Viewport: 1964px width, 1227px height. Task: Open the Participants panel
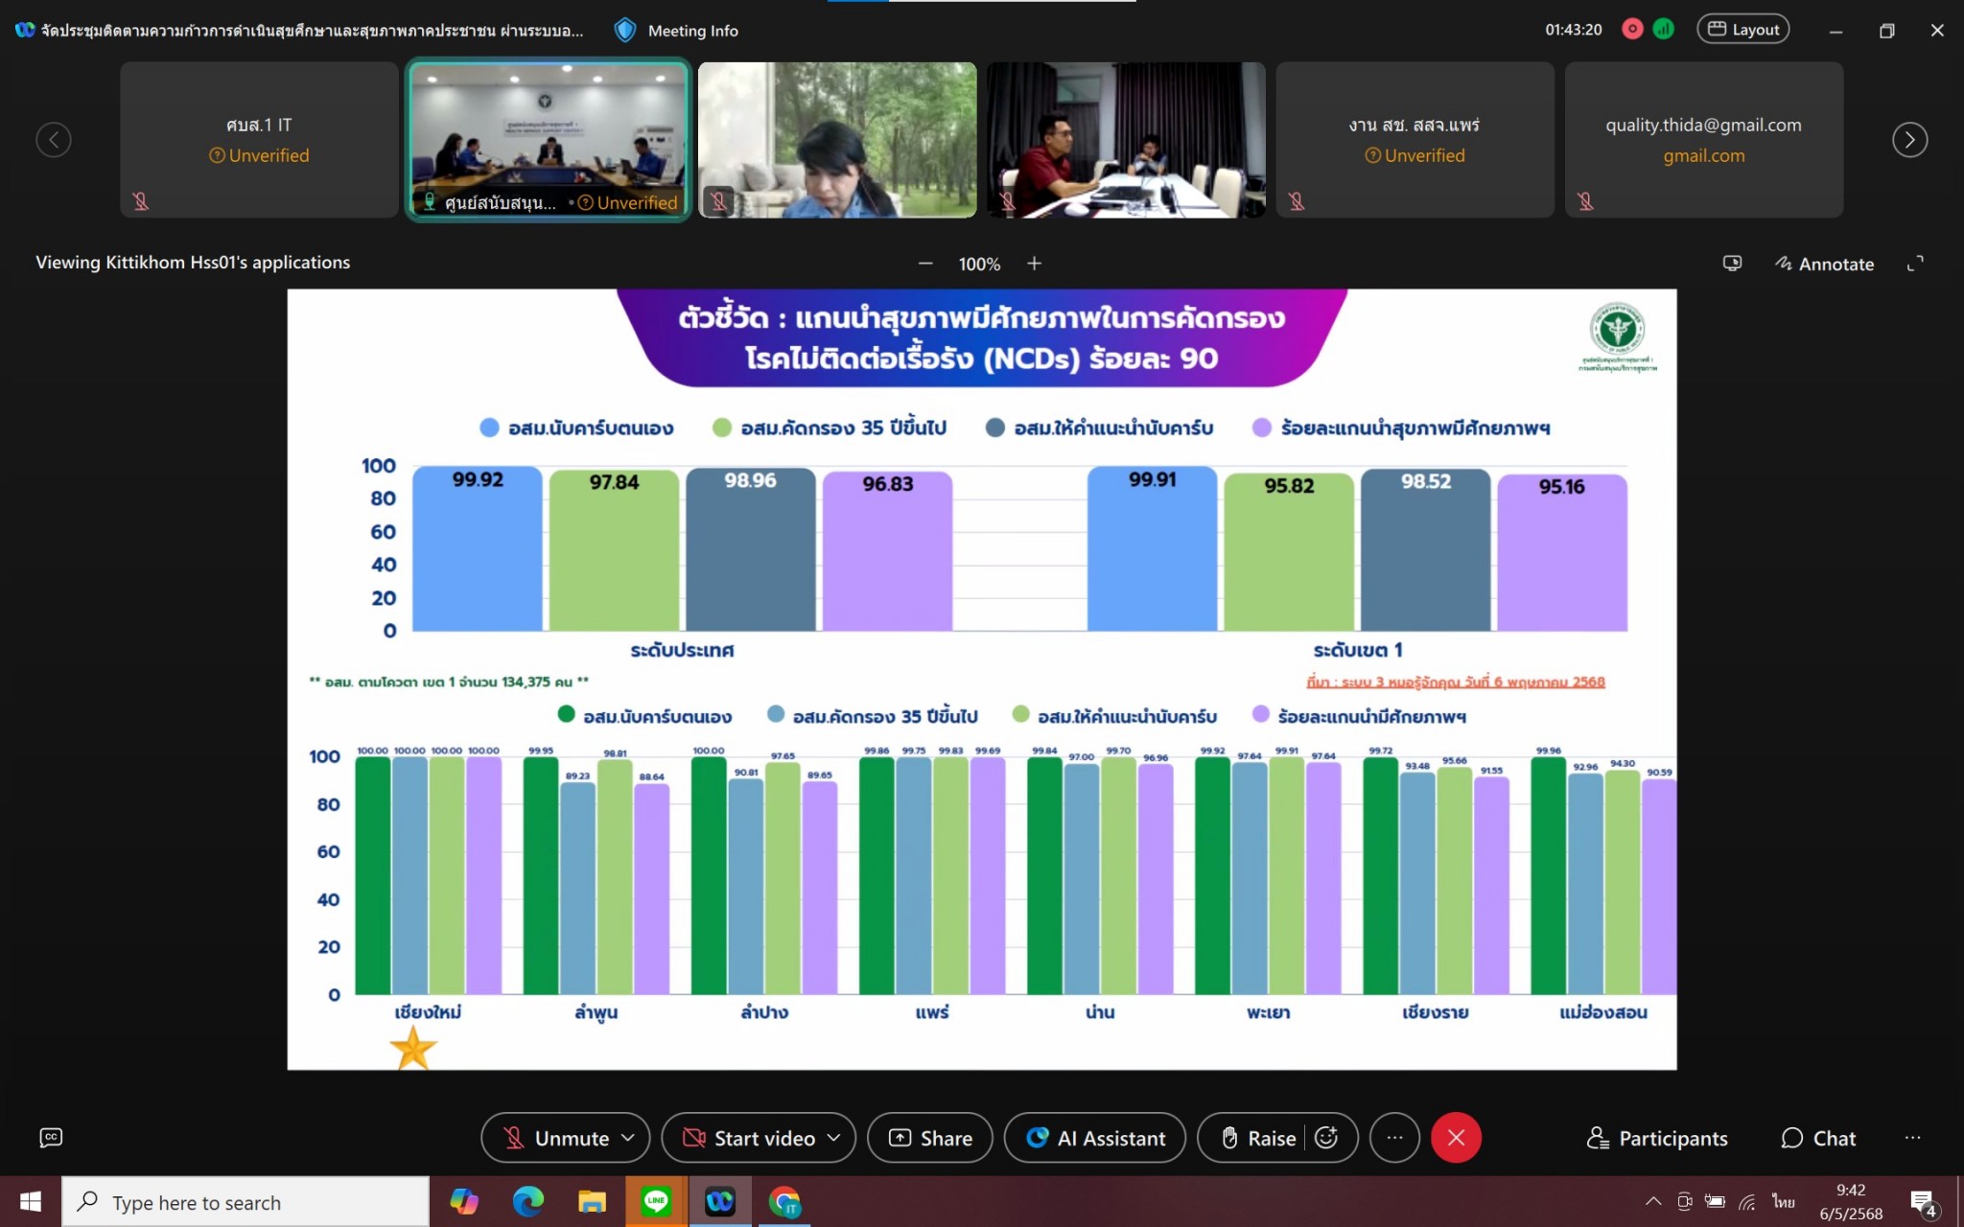(x=1657, y=1138)
